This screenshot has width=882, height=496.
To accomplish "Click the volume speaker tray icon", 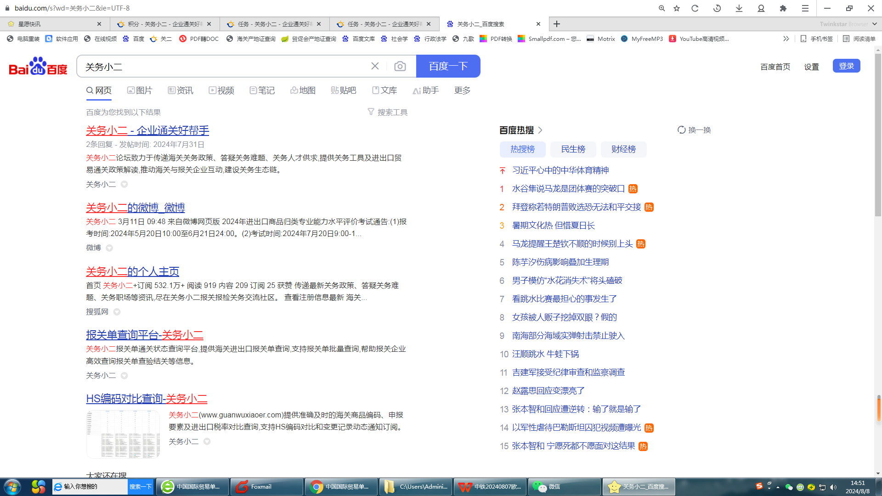I will pos(833,487).
